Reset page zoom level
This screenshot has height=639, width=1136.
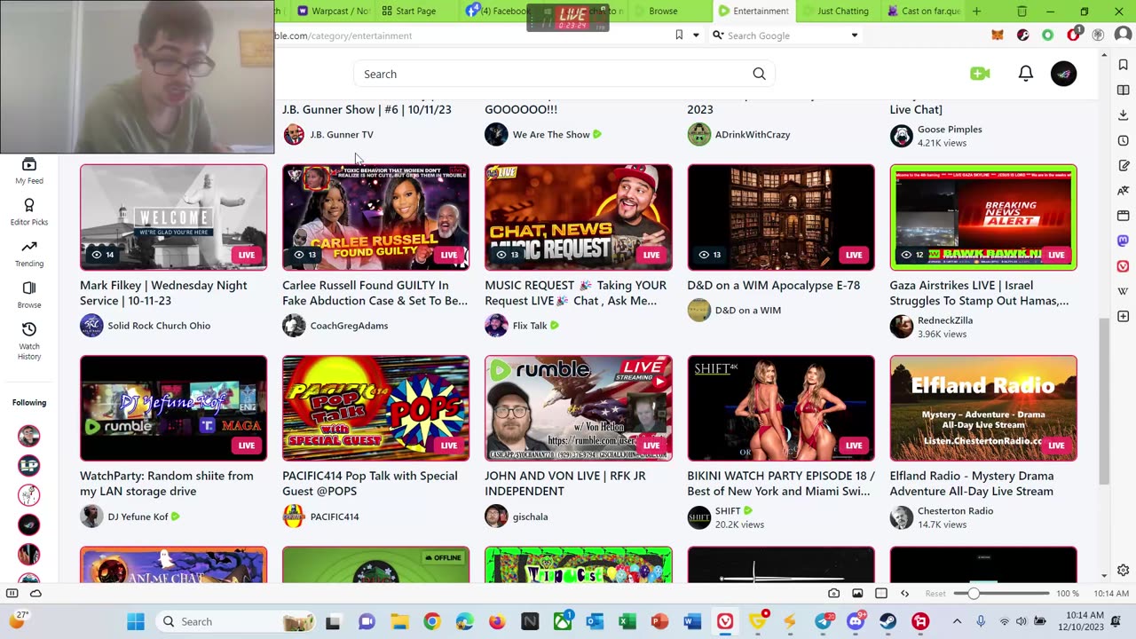tap(935, 593)
